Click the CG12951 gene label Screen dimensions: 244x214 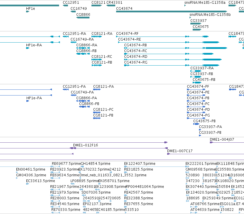point(71,3)
